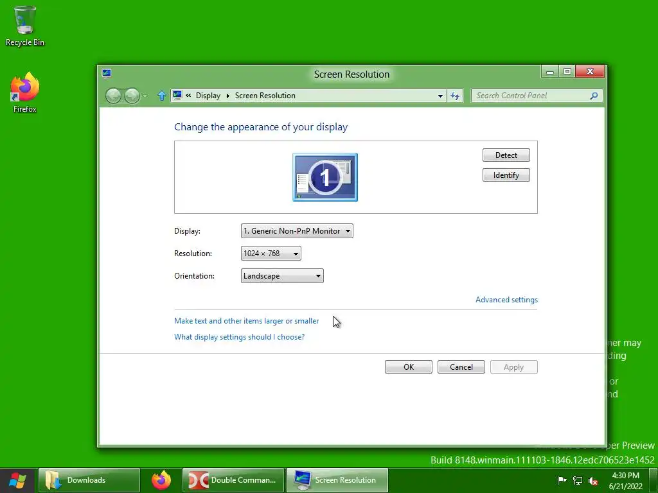Click the Cancel button
658x493 pixels.
(x=461, y=367)
